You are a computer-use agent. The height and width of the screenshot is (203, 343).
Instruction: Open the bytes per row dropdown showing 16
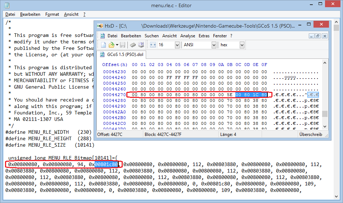tap(177, 45)
